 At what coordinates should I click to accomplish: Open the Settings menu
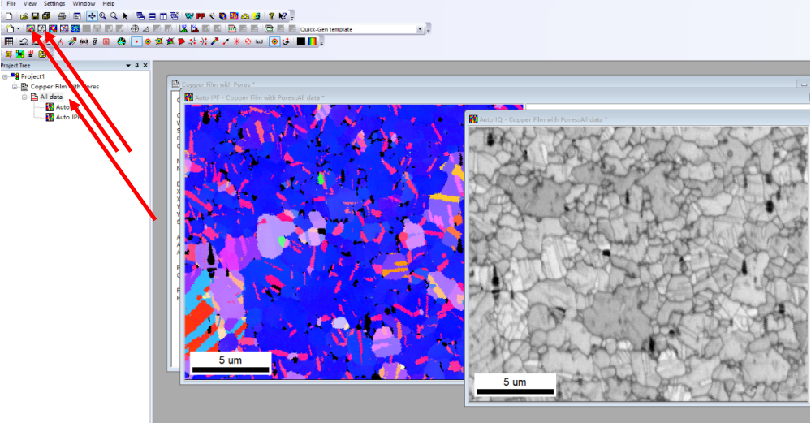tap(54, 3)
